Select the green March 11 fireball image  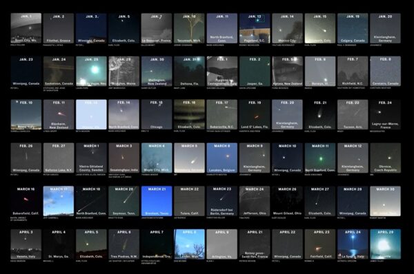320,158
